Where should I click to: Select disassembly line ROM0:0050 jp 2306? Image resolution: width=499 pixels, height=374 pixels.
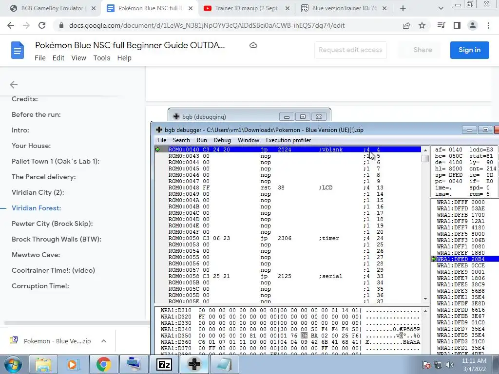288,238
